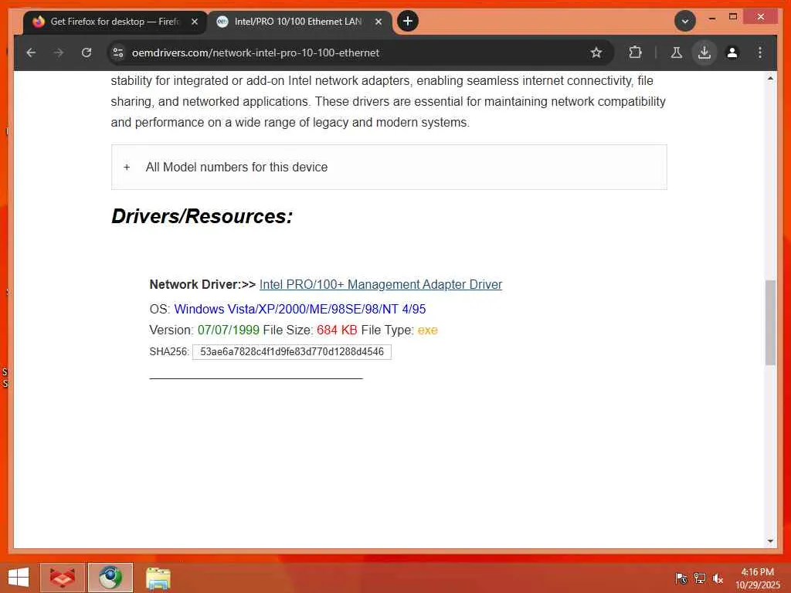Click scrollbar up arrow
The image size is (791, 593).
pos(770,78)
